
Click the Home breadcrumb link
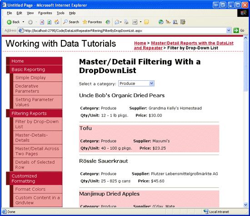click(140, 43)
